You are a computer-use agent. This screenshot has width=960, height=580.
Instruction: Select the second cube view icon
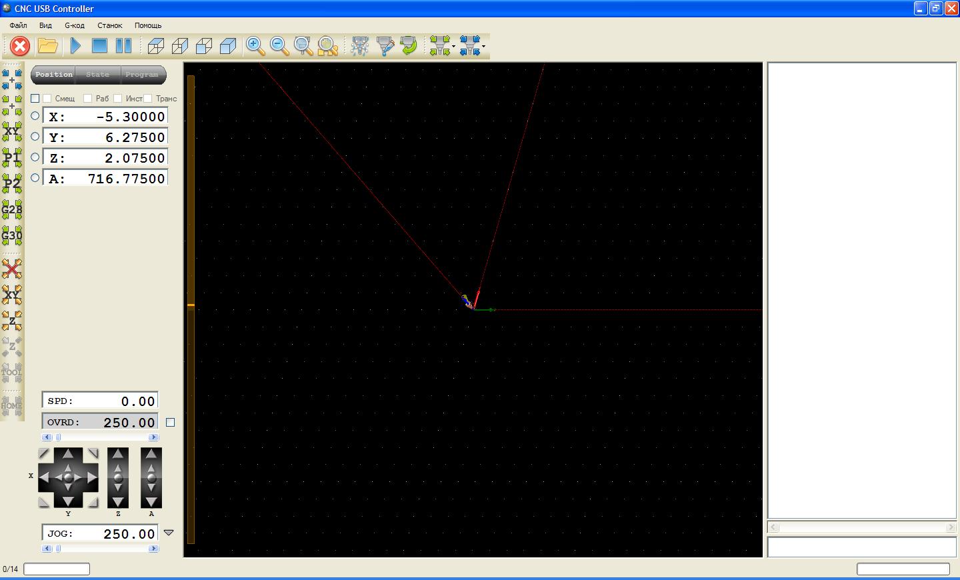tap(180, 46)
